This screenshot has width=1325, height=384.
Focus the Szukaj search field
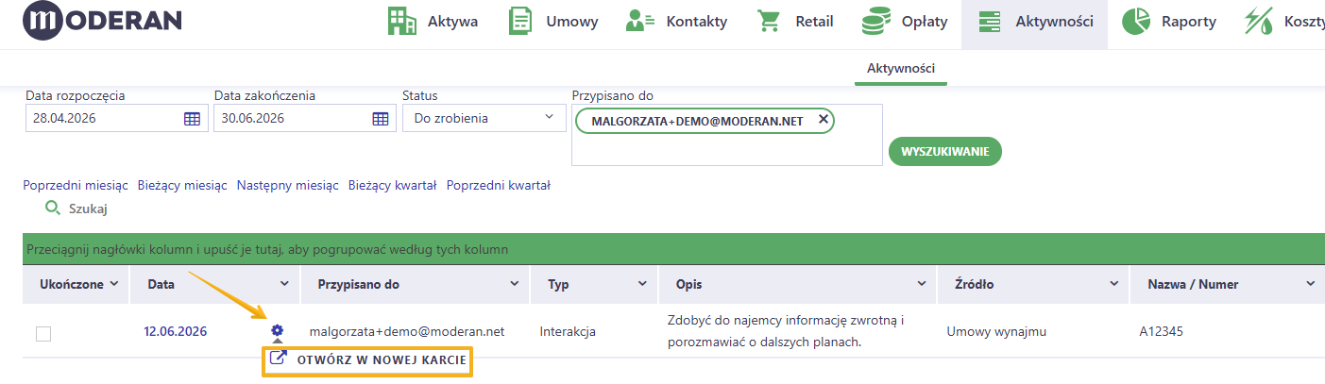click(89, 209)
